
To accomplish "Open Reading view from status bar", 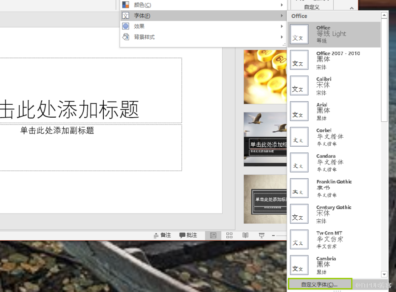I will pos(245,235).
